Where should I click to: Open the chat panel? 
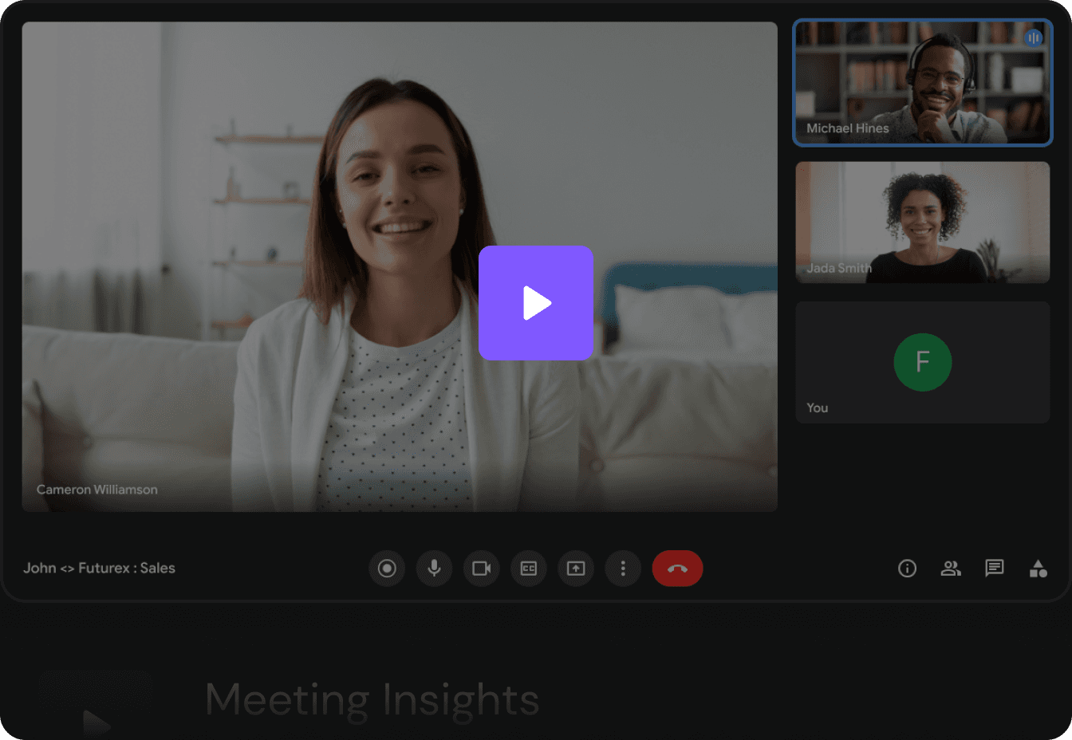coord(994,568)
